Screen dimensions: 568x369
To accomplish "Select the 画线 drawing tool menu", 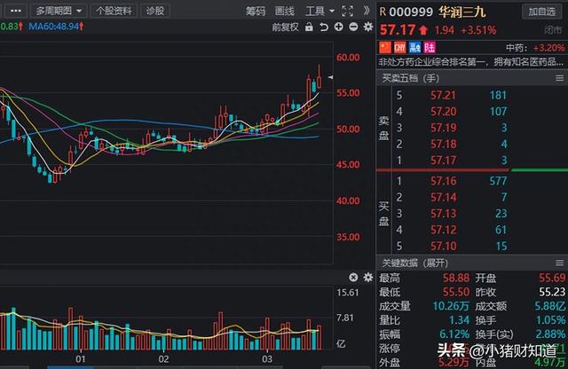I will pyautogui.click(x=285, y=12).
